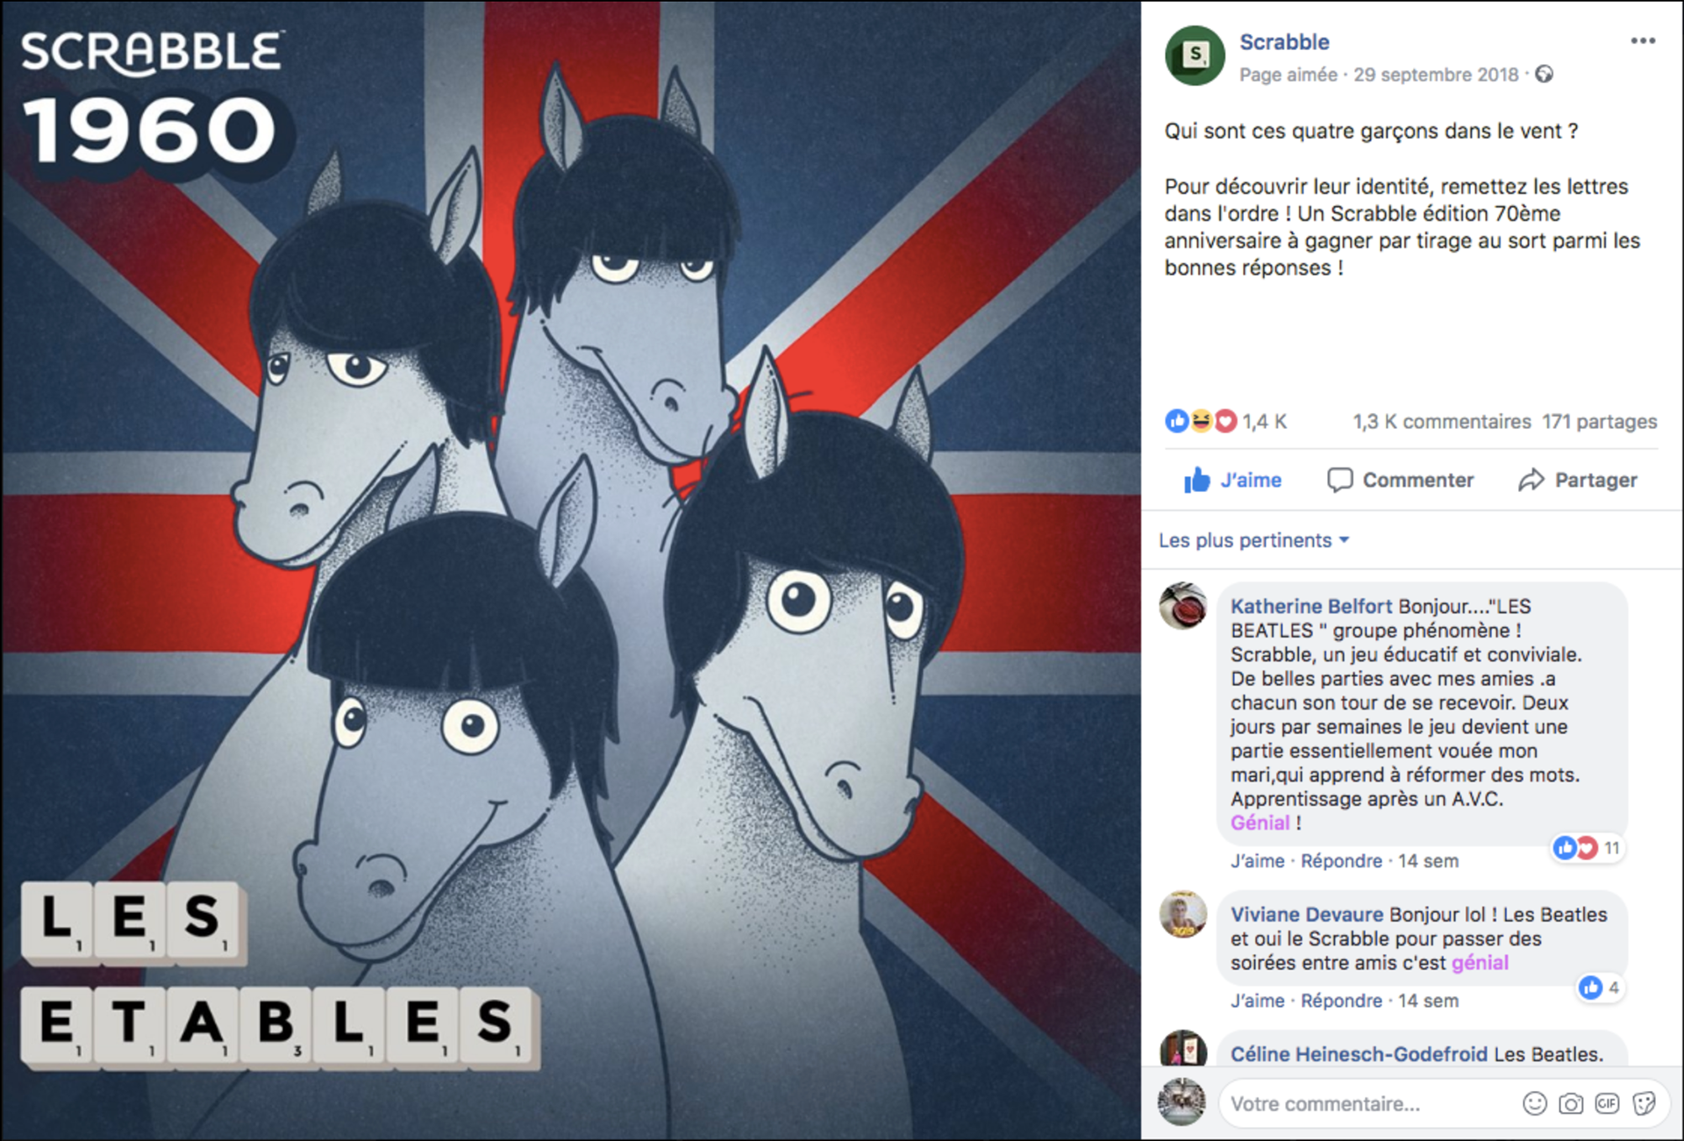The image size is (1684, 1141).
Task: Click the Partager button
Action: (1578, 480)
